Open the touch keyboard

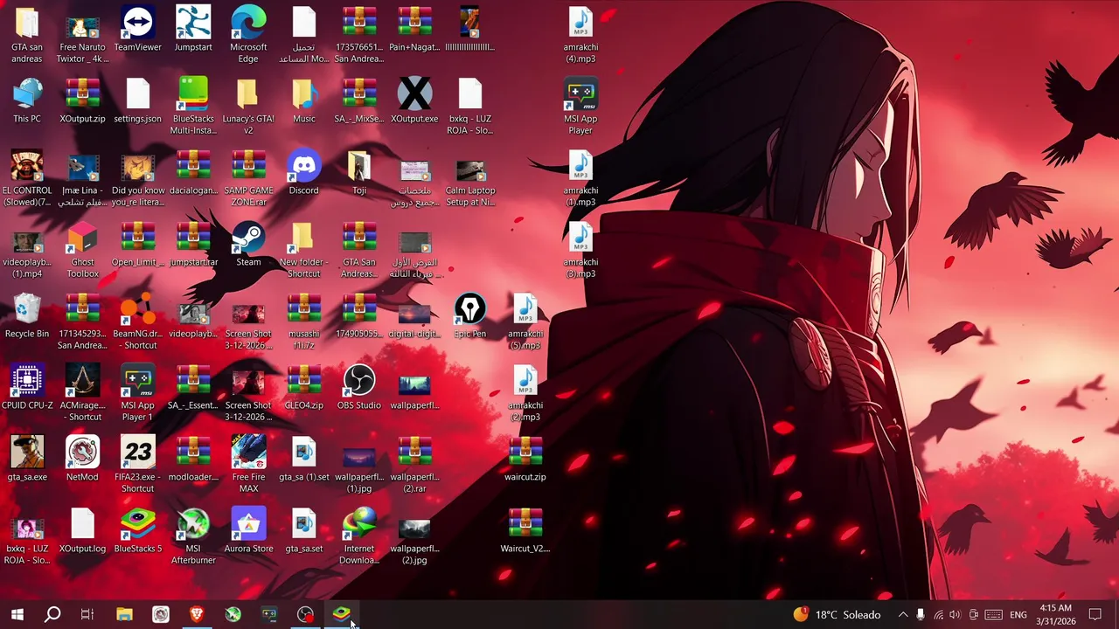pyautogui.click(x=994, y=614)
